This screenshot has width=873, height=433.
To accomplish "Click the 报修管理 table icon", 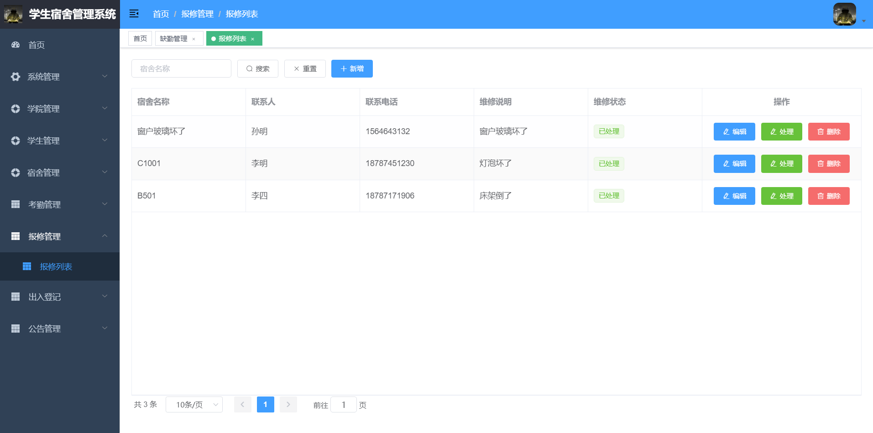I will (x=16, y=236).
